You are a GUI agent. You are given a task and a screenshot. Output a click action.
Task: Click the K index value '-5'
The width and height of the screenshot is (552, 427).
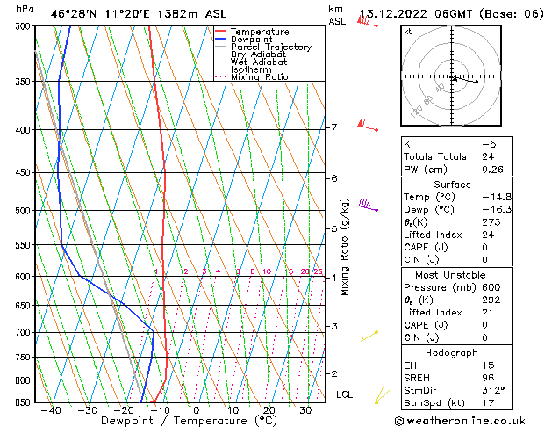click(489, 144)
